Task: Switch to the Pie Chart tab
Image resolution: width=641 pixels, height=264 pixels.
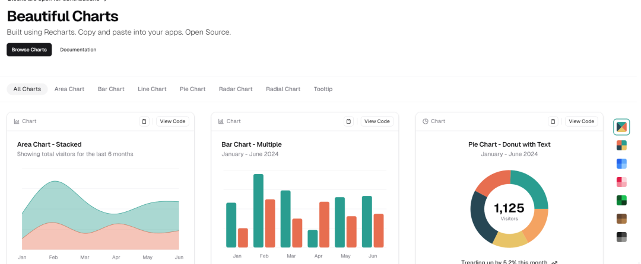Action: click(192, 89)
